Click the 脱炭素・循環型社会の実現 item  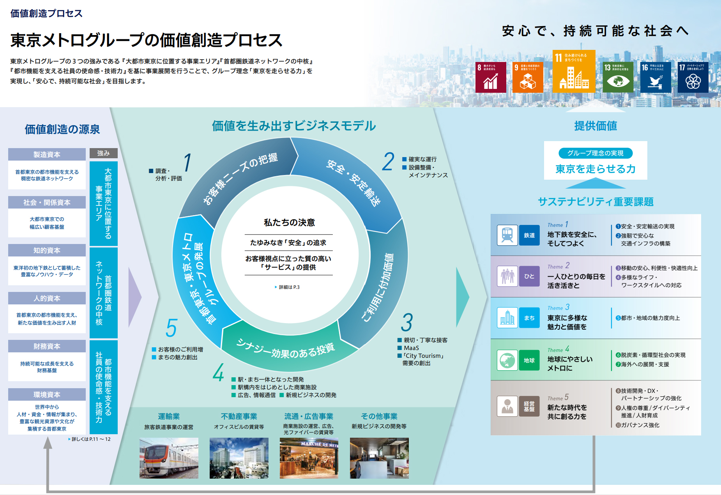tap(650, 355)
